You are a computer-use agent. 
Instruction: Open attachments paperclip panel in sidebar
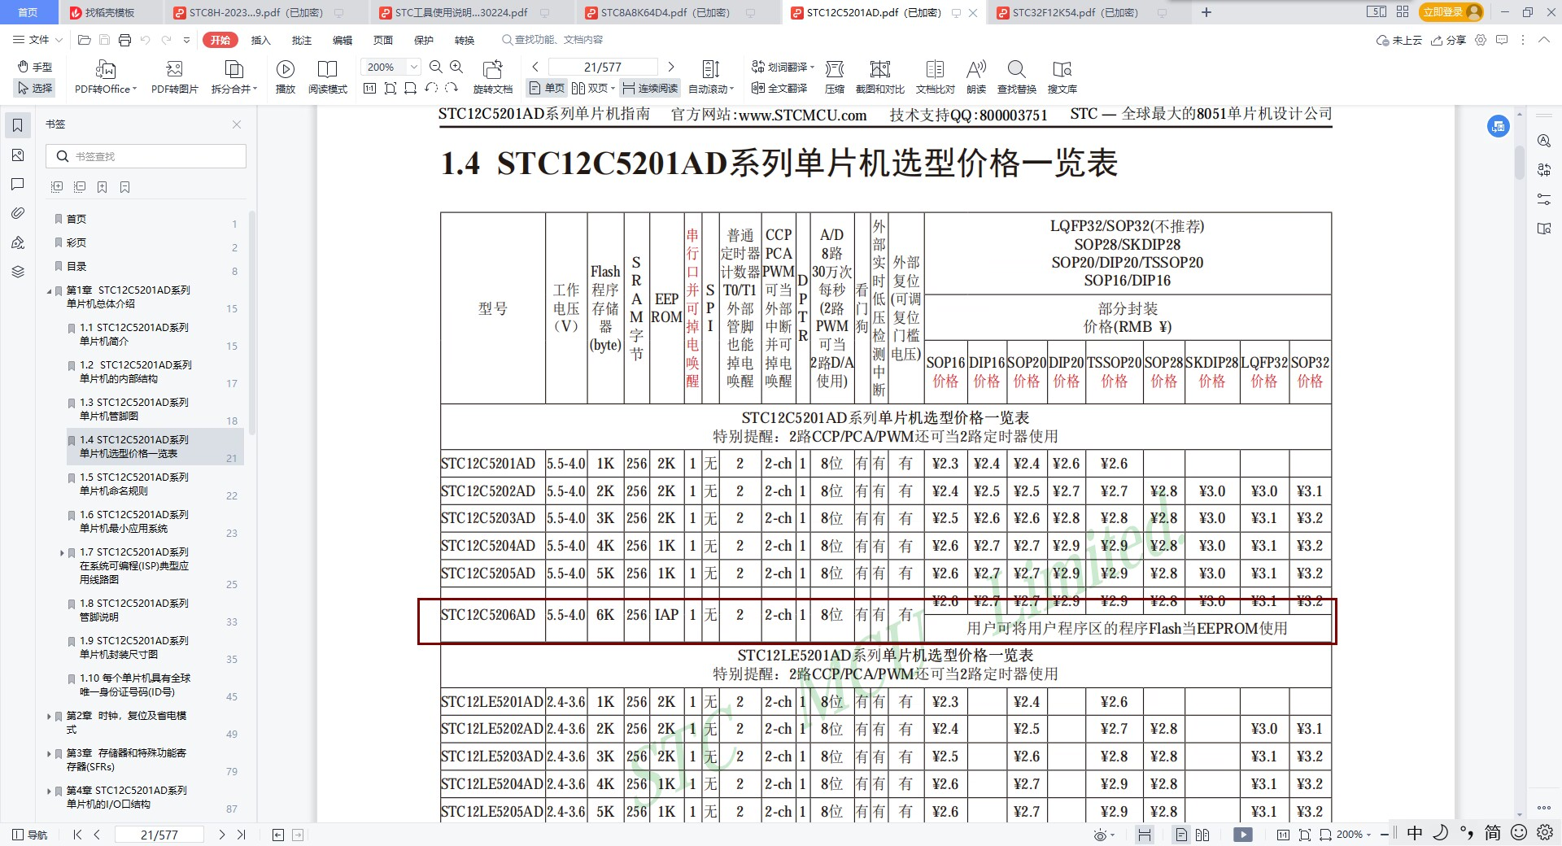18,213
